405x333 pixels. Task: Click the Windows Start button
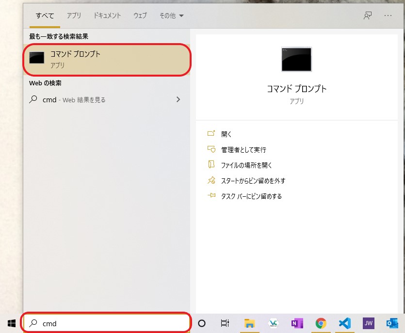pos(7,323)
